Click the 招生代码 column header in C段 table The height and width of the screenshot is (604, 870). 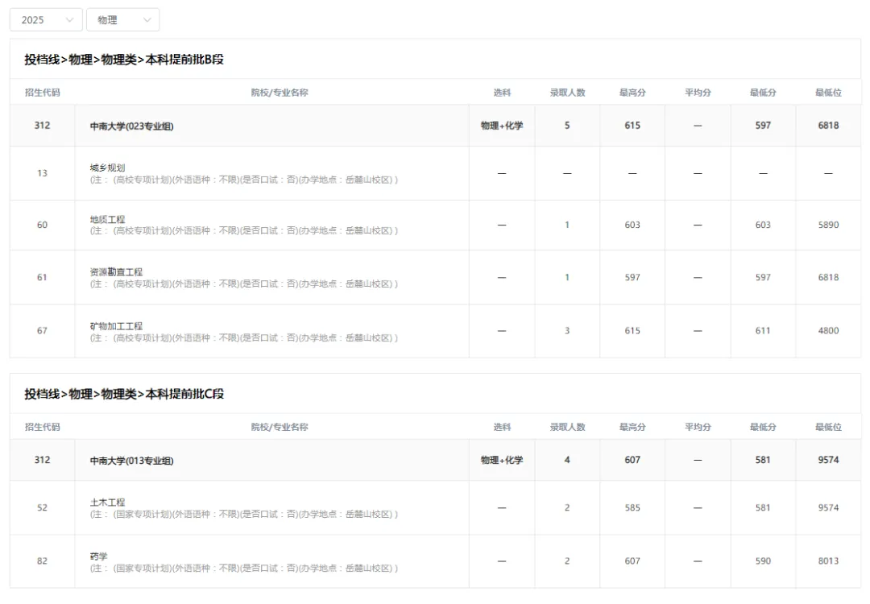(42, 427)
